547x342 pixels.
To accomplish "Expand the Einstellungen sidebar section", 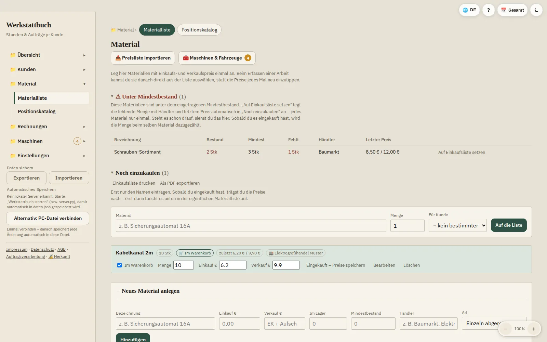I will (x=48, y=156).
